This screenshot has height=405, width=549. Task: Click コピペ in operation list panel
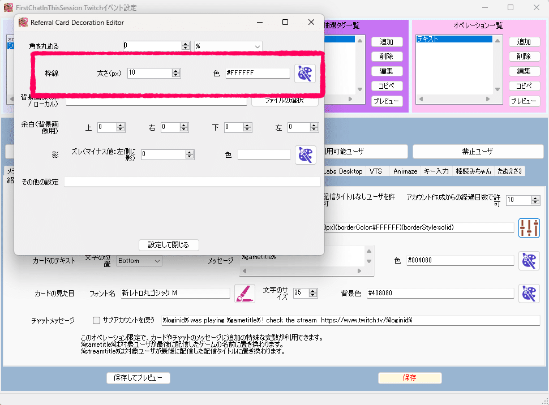524,86
